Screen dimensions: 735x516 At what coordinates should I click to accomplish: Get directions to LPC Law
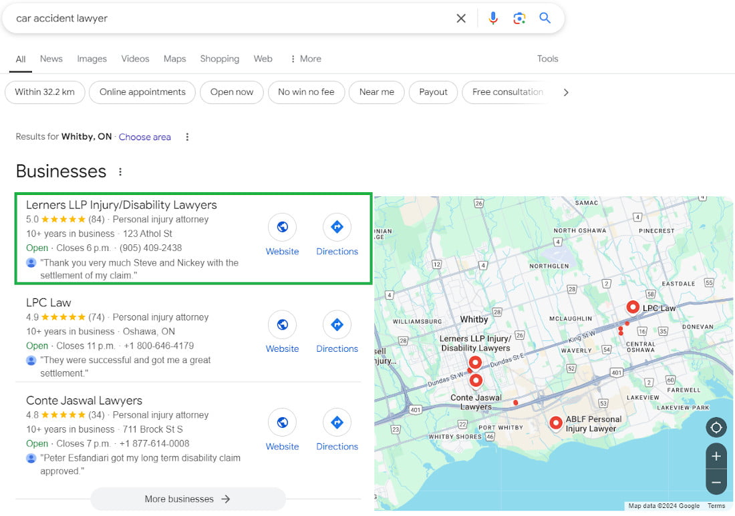pyautogui.click(x=337, y=325)
